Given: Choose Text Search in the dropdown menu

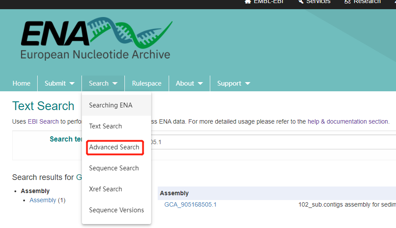Looking at the screenshot, I should coord(106,126).
